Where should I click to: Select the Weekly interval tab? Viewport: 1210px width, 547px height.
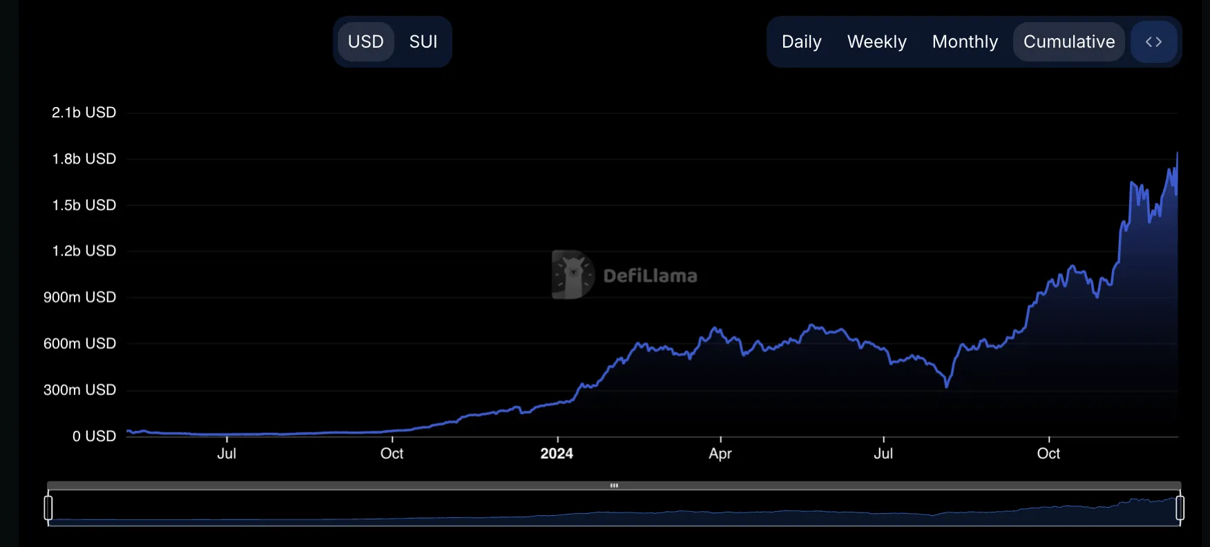(x=876, y=42)
